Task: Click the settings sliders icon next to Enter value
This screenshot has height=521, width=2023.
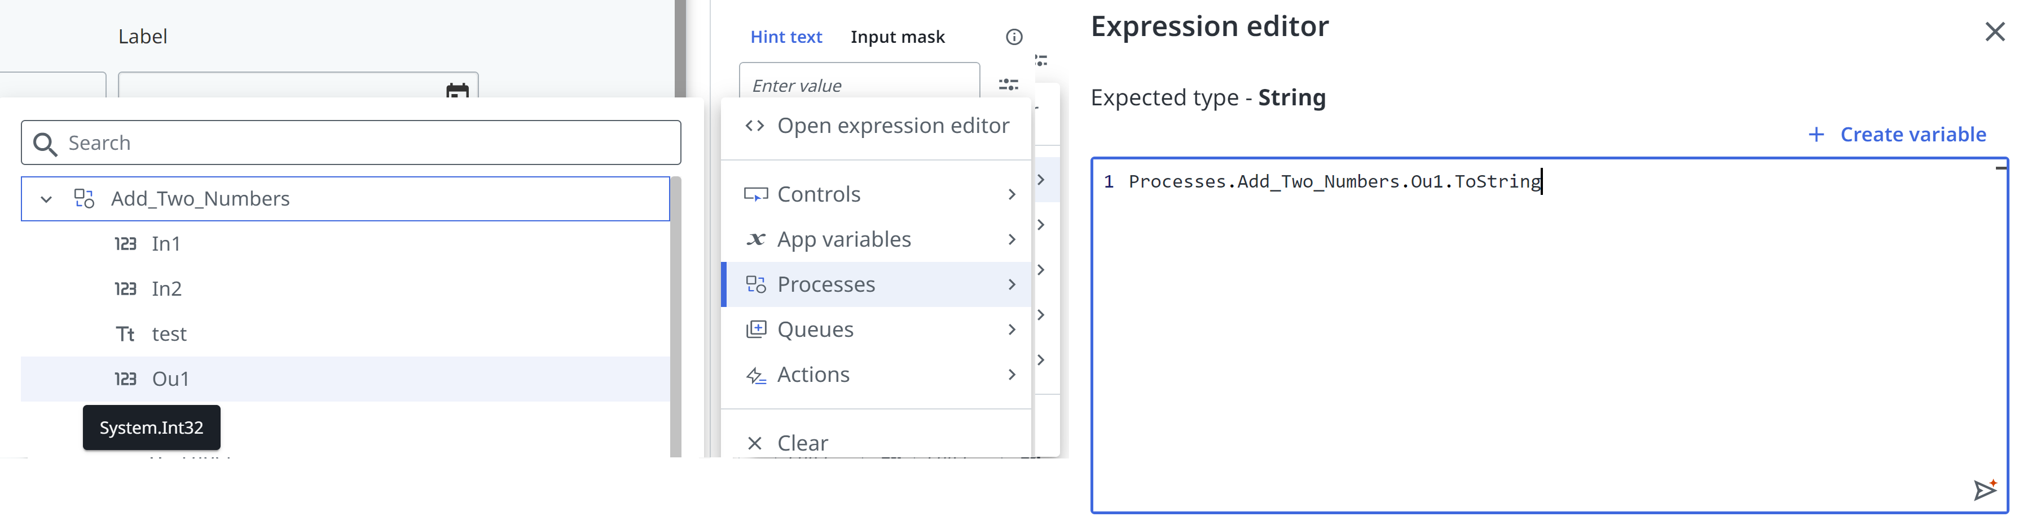Action: (x=1008, y=84)
